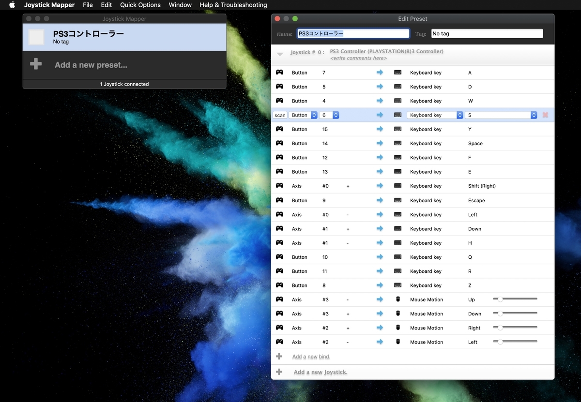This screenshot has height=402, width=581.
Task: Click the mouse icon on the Mouse Motion Up row
Action: click(x=398, y=299)
